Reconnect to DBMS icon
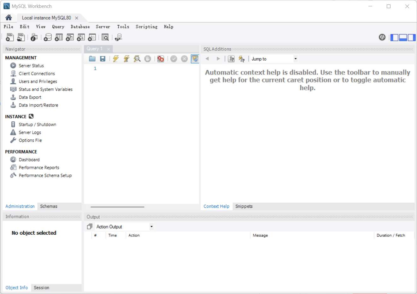 [x=119, y=37]
